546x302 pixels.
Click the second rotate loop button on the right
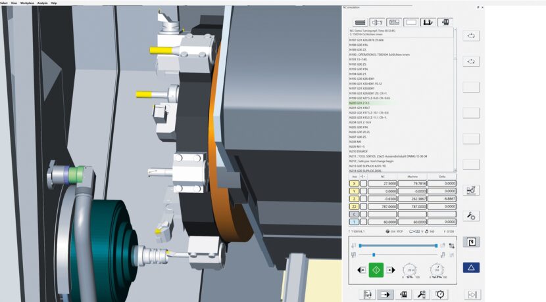click(471, 62)
